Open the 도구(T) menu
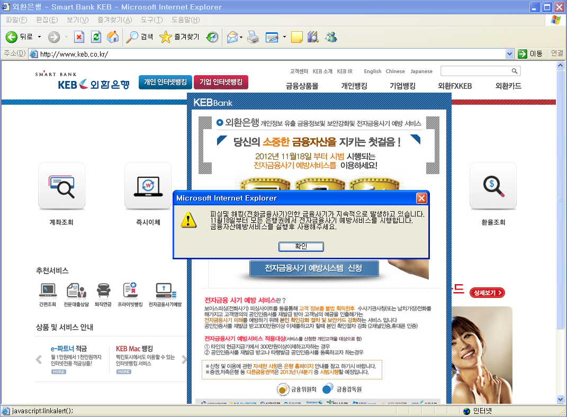This screenshot has height=417, width=567. pos(152,20)
